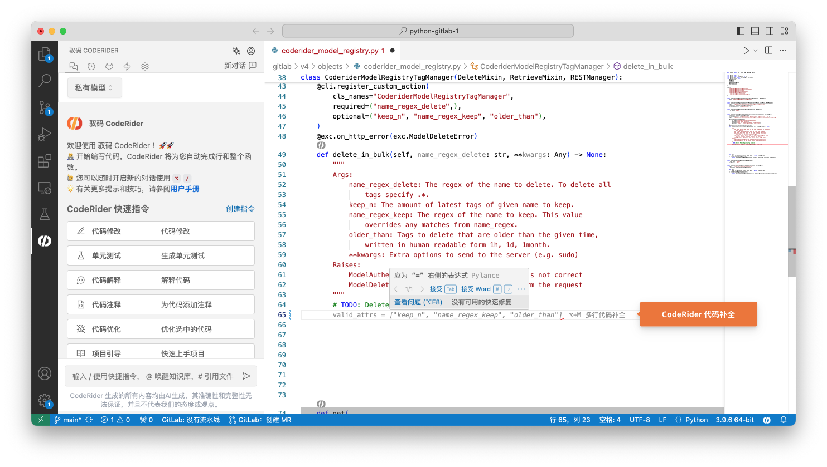The width and height of the screenshot is (827, 467).
Task: Open the Accounts menu in activity bar
Action: click(45, 373)
